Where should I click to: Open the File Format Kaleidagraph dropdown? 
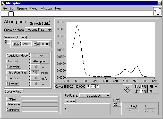[94, 96]
